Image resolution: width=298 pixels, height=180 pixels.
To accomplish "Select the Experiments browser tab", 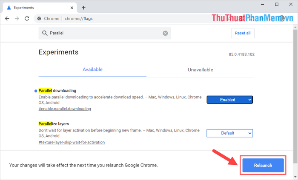I will point(40,8).
